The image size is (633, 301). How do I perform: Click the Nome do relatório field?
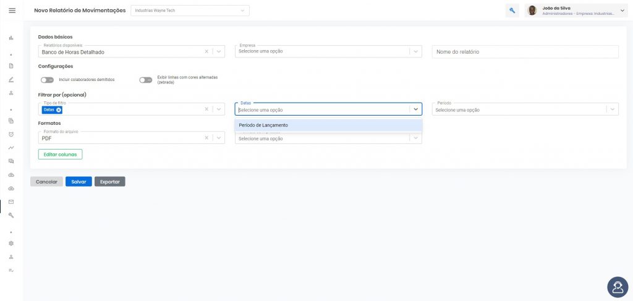coord(525,52)
